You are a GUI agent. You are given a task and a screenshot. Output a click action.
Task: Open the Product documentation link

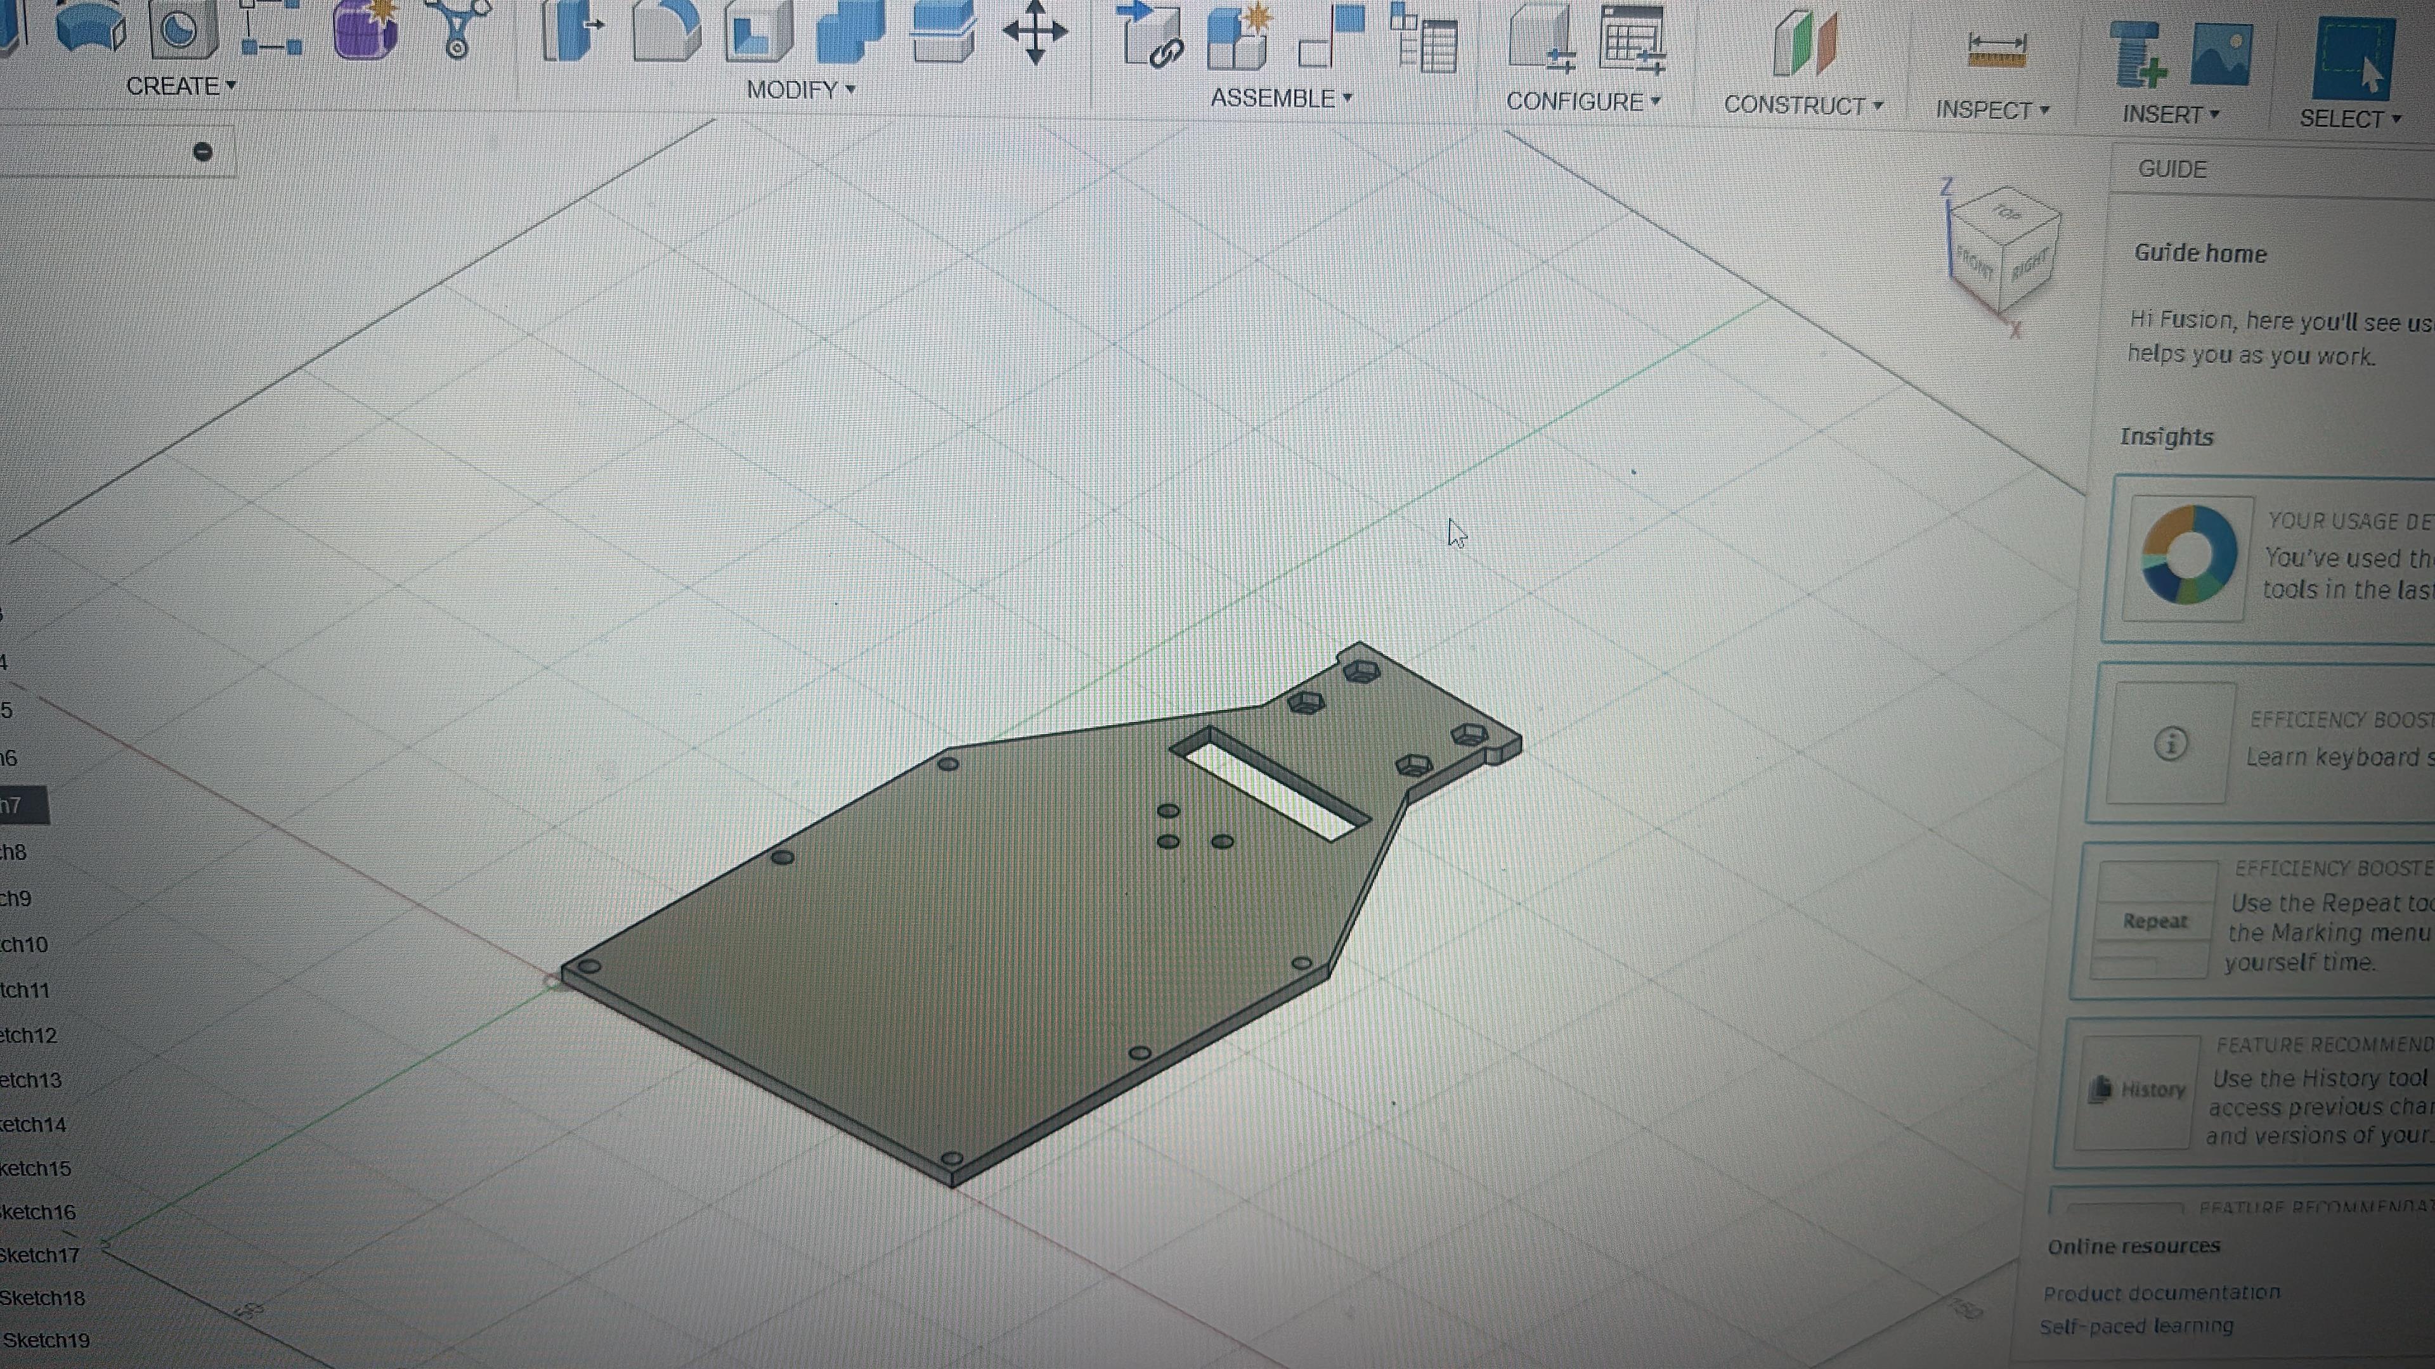click(x=2161, y=1292)
